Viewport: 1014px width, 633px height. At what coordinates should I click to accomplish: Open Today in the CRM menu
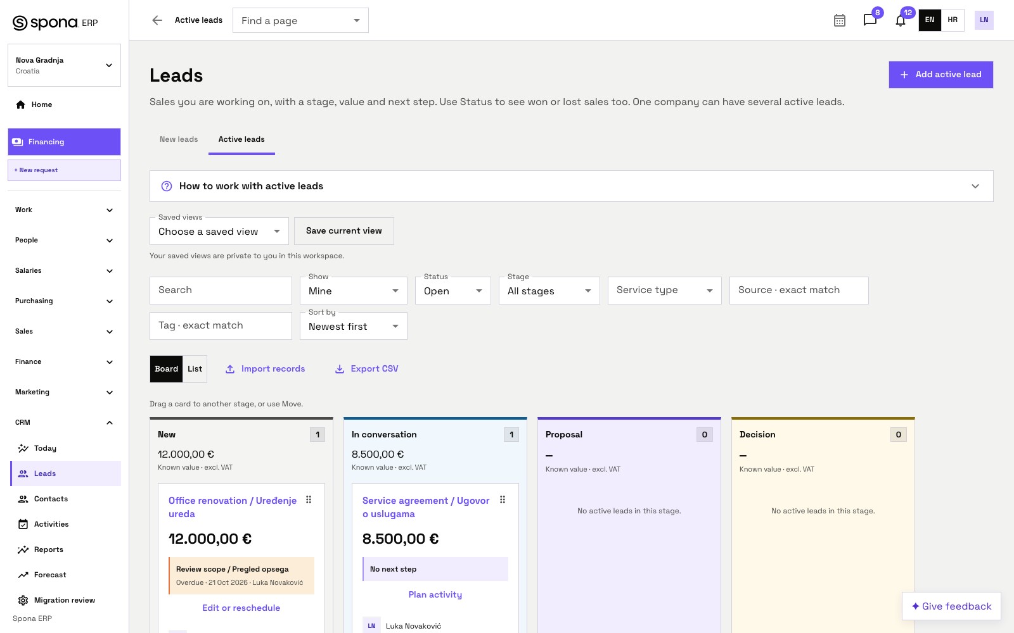pos(66,448)
